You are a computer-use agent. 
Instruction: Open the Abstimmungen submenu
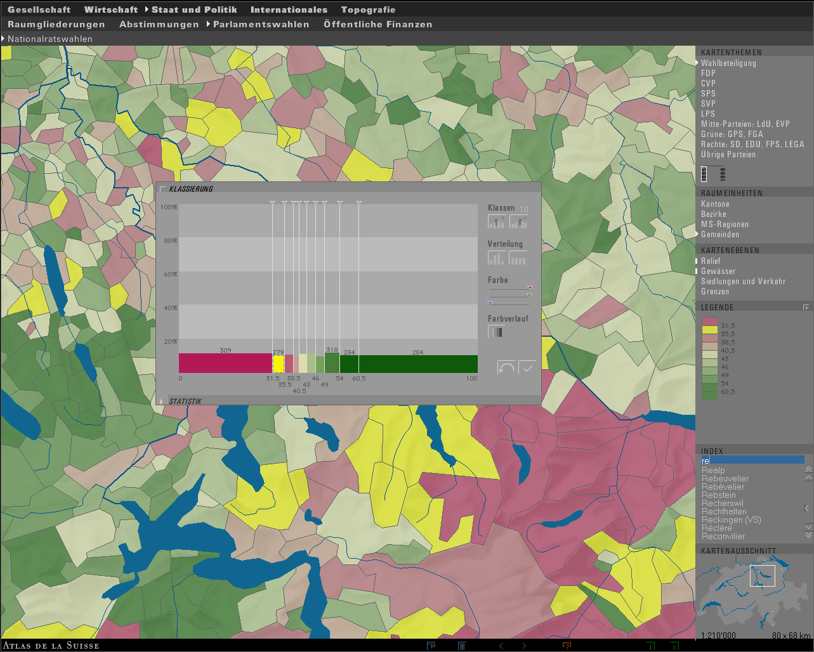pos(159,25)
